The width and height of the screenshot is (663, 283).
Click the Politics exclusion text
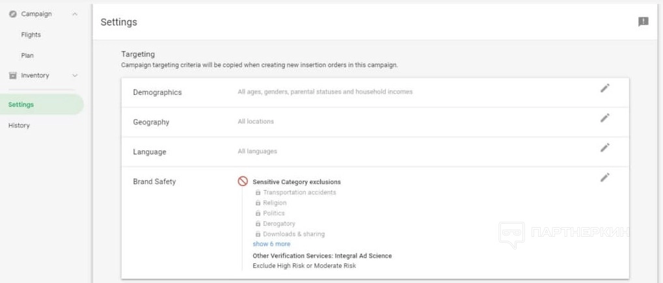(x=274, y=213)
